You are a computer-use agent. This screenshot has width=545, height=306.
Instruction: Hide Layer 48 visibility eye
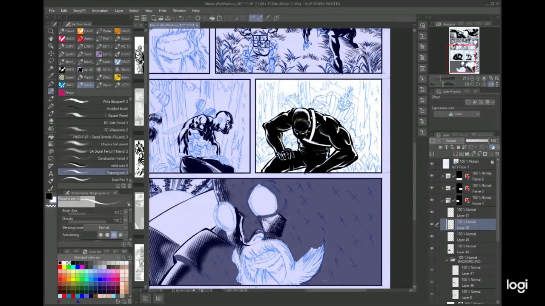(432, 249)
